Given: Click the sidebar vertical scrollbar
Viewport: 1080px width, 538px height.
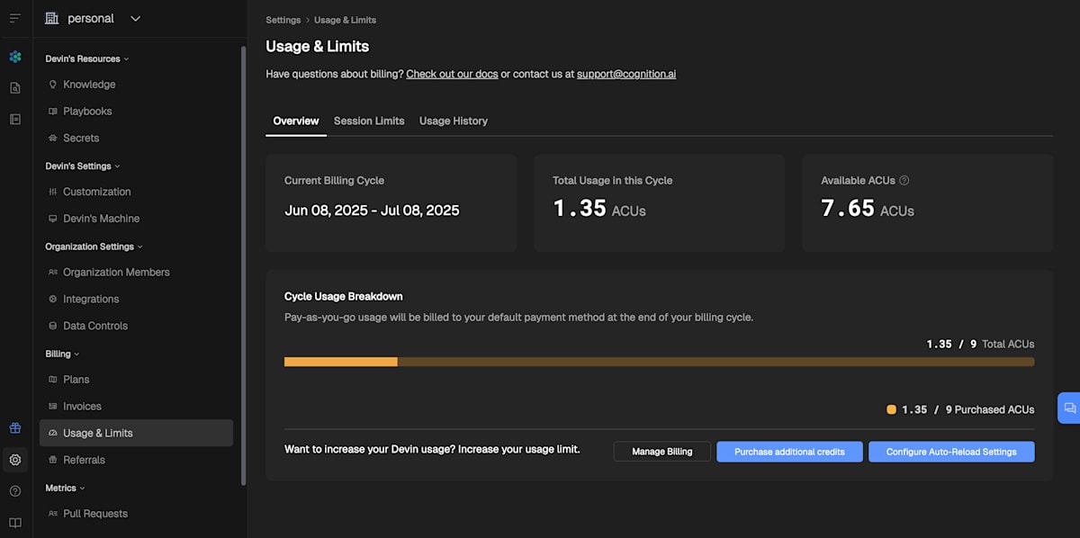Looking at the screenshot, I should [243, 265].
